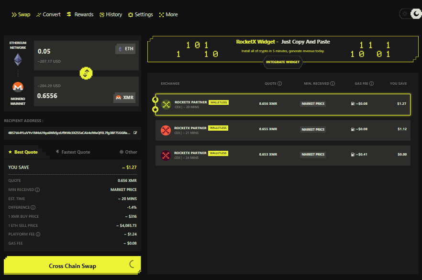This screenshot has width=422, height=280.
Task: Click the Monero mainnet logo
Action: click(x=18, y=88)
